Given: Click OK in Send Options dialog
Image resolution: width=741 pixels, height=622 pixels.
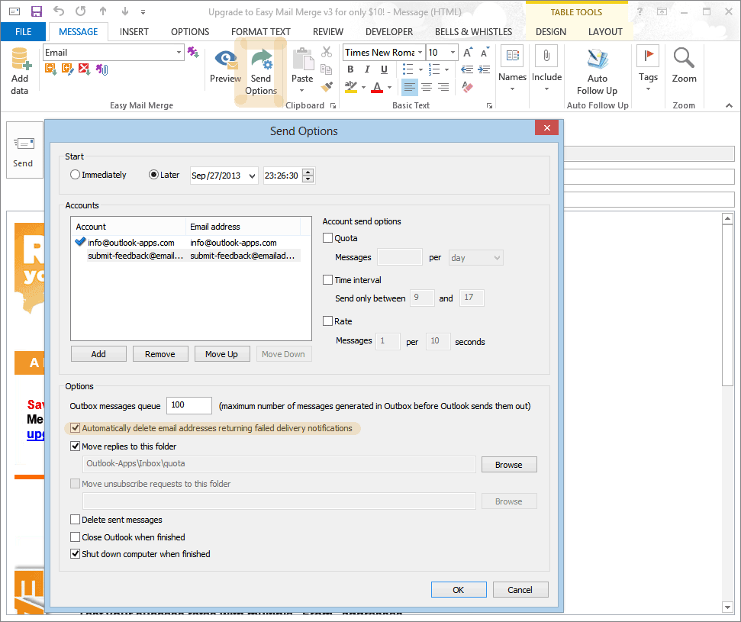Looking at the screenshot, I should 459,590.
